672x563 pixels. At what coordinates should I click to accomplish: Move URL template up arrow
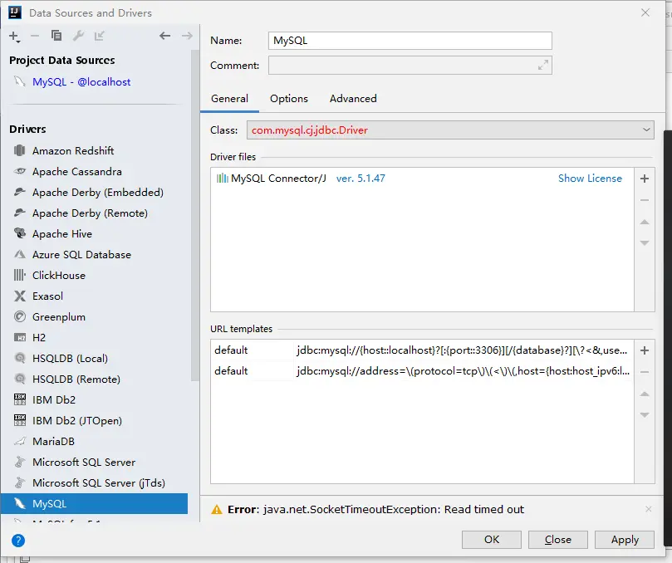tap(645, 394)
